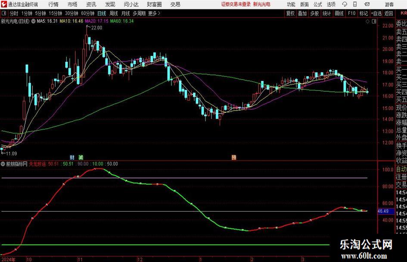Open the F10 company info button
Image resolution: width=407 pixels, height=262 pixels.
352,13
